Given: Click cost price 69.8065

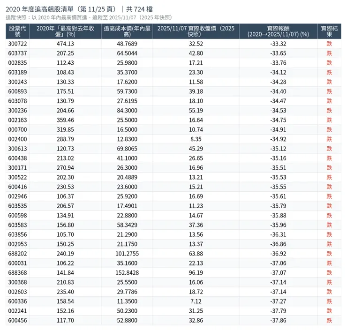Looking at the screenshot, I should [x=127, y=149].
